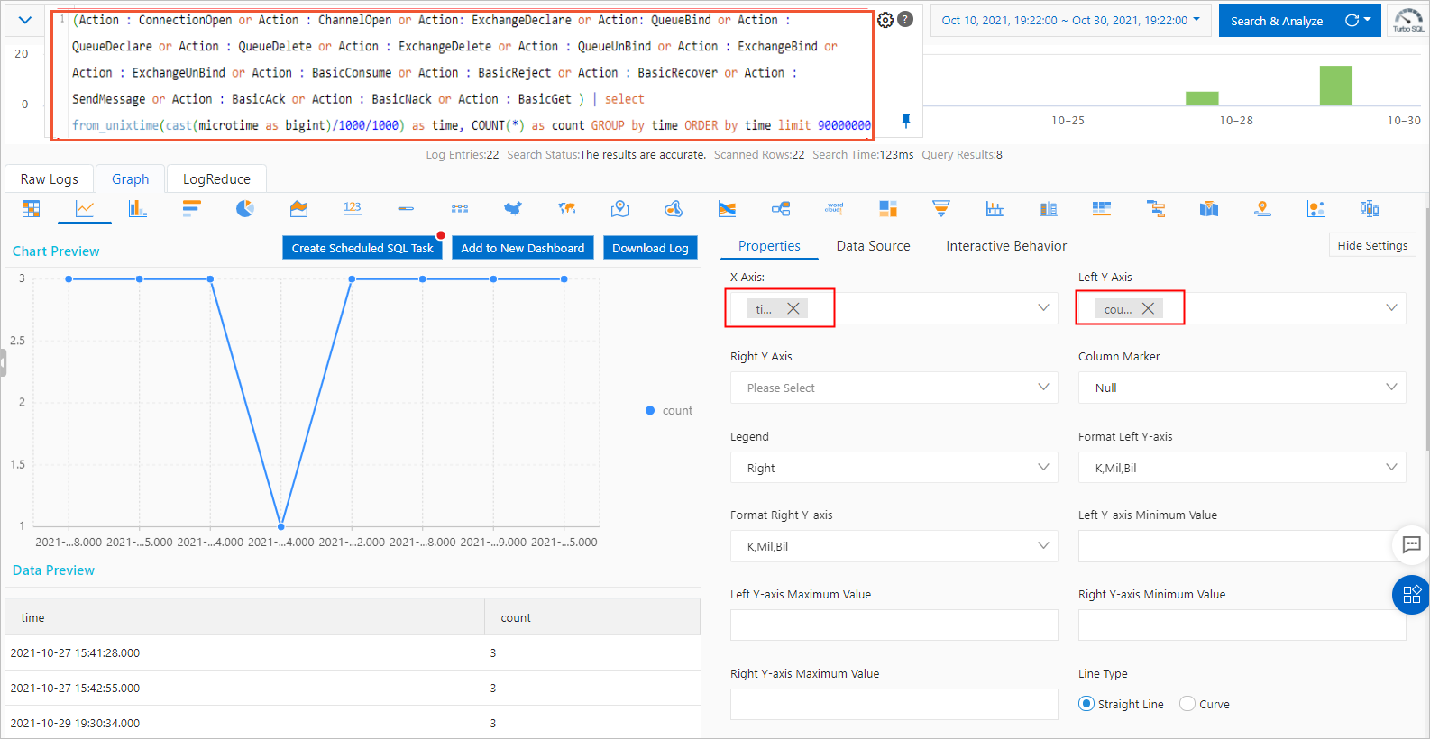1430x739 pixels.
Task: Click the pin icon beside the query
Action: click(x=906, y=121)
